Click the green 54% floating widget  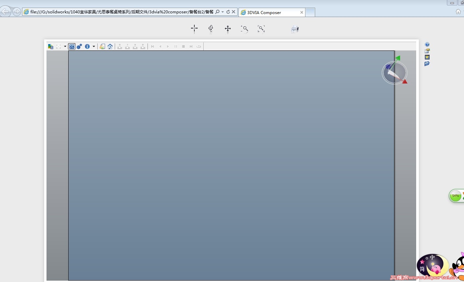(x=456, y=196)
